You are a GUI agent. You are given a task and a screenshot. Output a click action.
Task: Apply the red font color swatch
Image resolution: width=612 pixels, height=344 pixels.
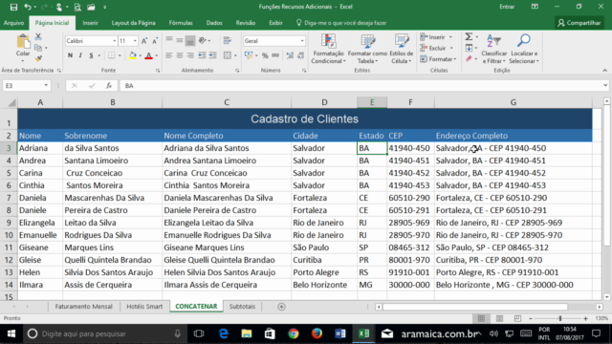click(149, 55)
